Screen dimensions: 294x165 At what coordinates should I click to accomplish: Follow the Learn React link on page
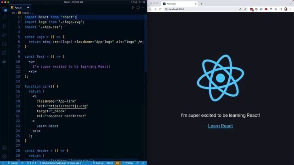point(220,126)
